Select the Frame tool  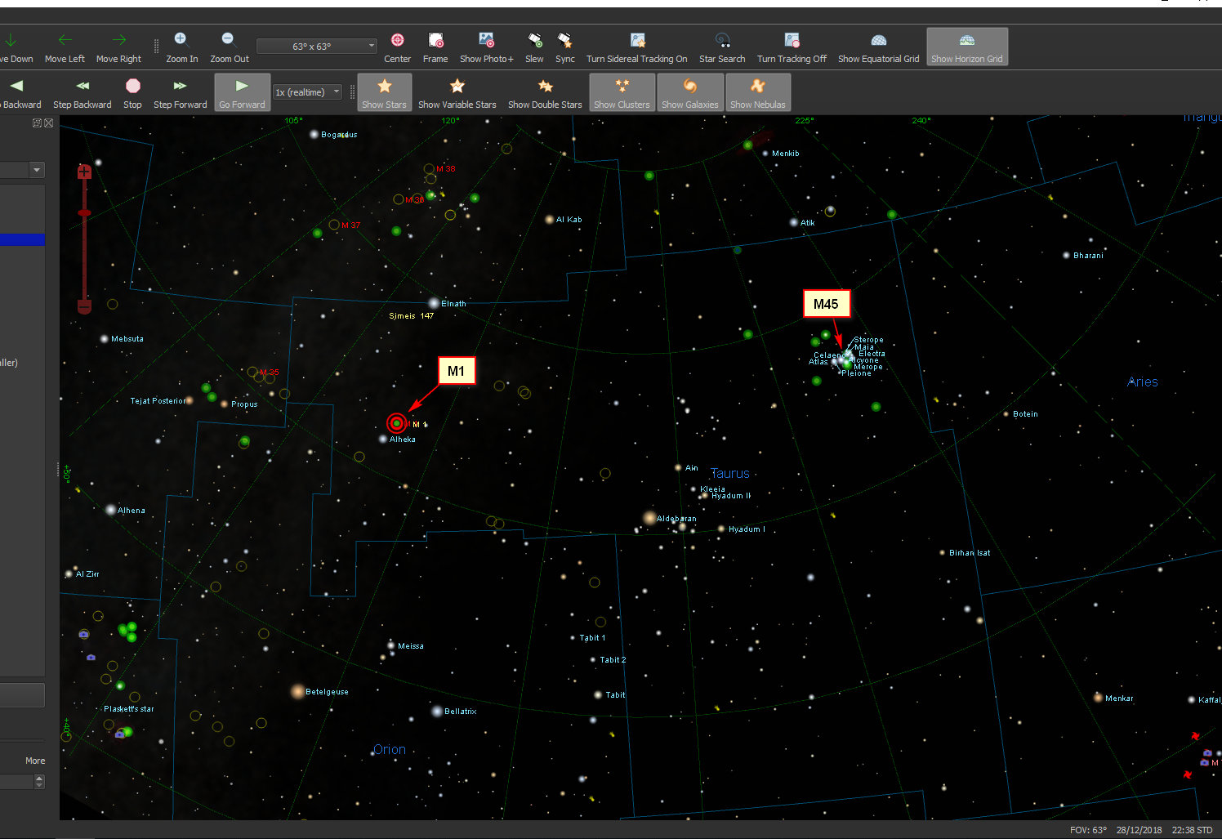pyautogui.click(x=435, y=47)
